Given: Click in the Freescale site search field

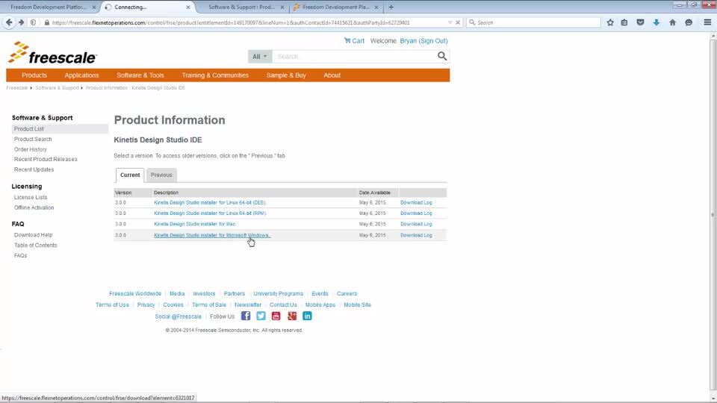Looking at the screenshot, I should (x=354, y=57).
